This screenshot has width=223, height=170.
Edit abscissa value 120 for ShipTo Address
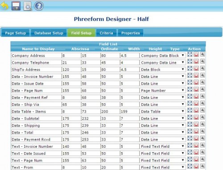(71, 69)
